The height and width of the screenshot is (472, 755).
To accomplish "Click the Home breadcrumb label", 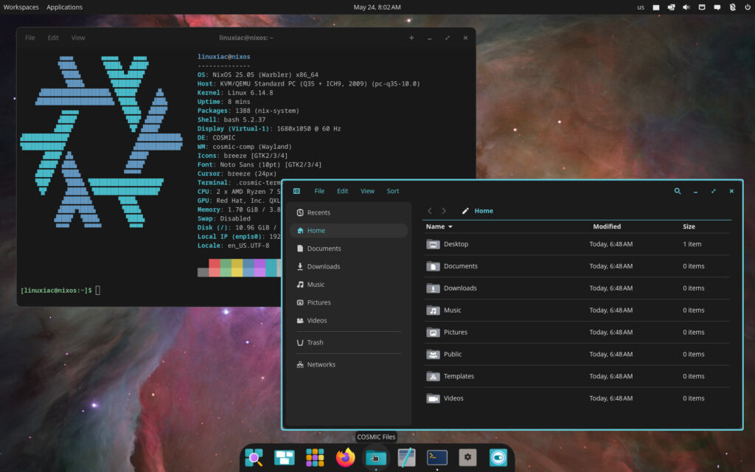I will point(484,210).
